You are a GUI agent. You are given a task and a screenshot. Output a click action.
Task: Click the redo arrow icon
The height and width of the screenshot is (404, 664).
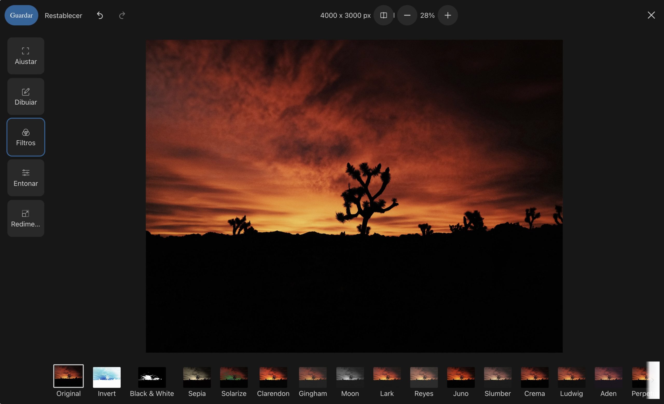coord(122,15)
